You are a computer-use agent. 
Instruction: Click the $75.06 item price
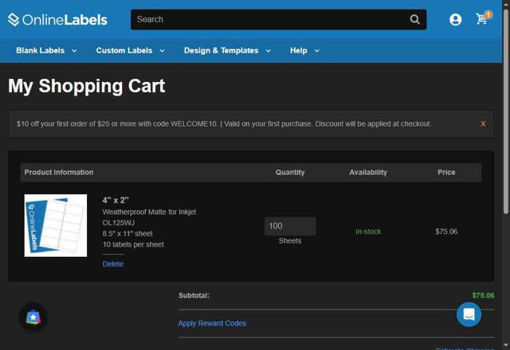446,231
